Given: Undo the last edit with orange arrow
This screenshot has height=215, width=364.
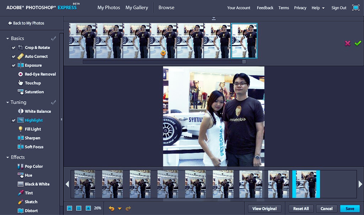Looking at the screenshot, I should [x=112, y=209].
